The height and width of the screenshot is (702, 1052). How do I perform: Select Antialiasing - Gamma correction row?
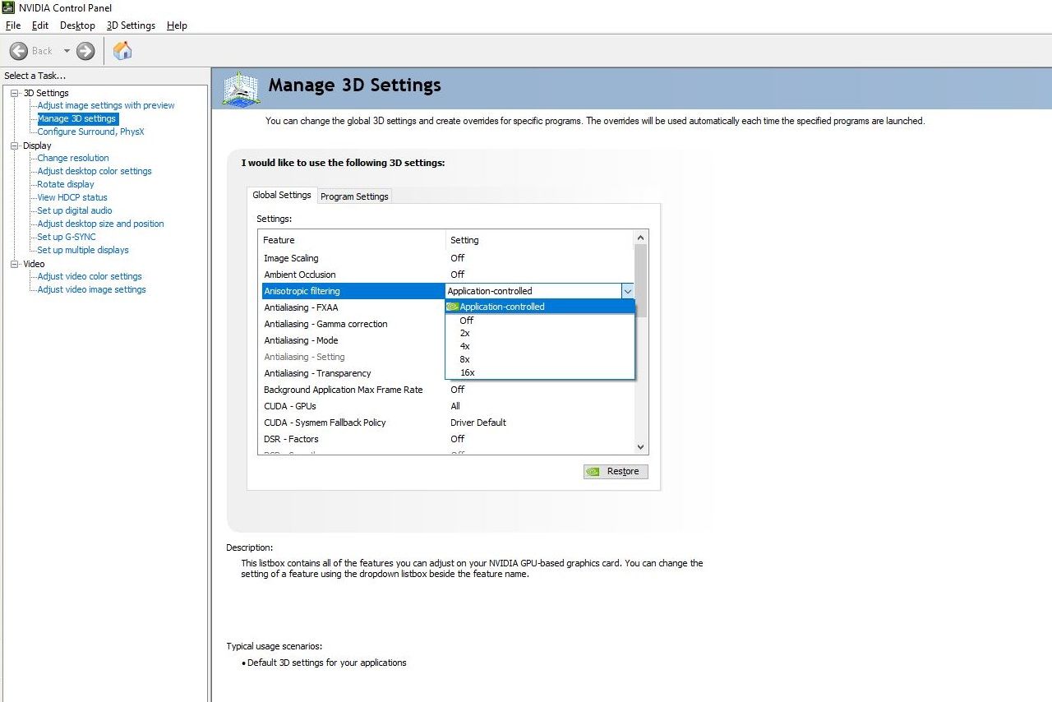tap(352, 324)
